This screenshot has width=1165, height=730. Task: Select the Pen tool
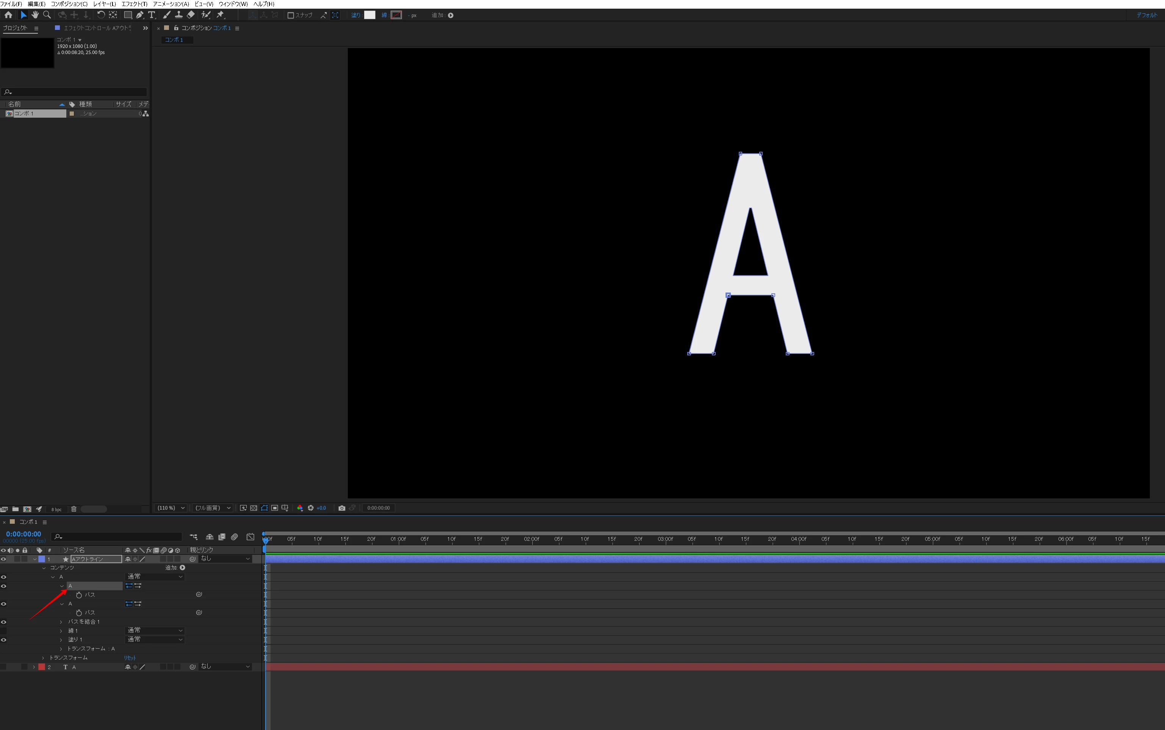coord(140,15)
